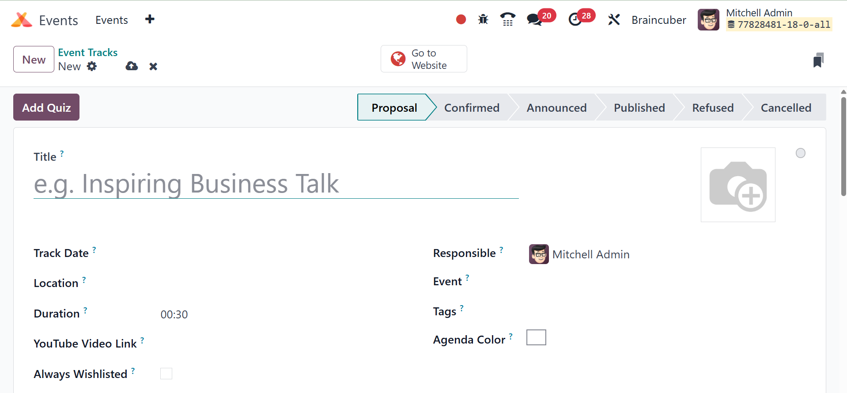This screenshot has height=393, width=847.
Task: Toggle the kanban state circle
Action: tap(800, 153)
